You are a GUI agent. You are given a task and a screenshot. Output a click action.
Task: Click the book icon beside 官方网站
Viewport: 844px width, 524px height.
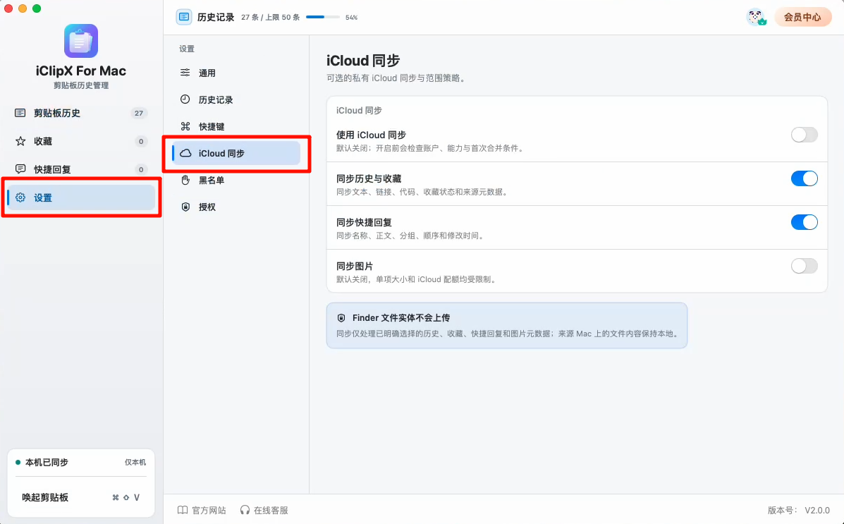point(183,510)
